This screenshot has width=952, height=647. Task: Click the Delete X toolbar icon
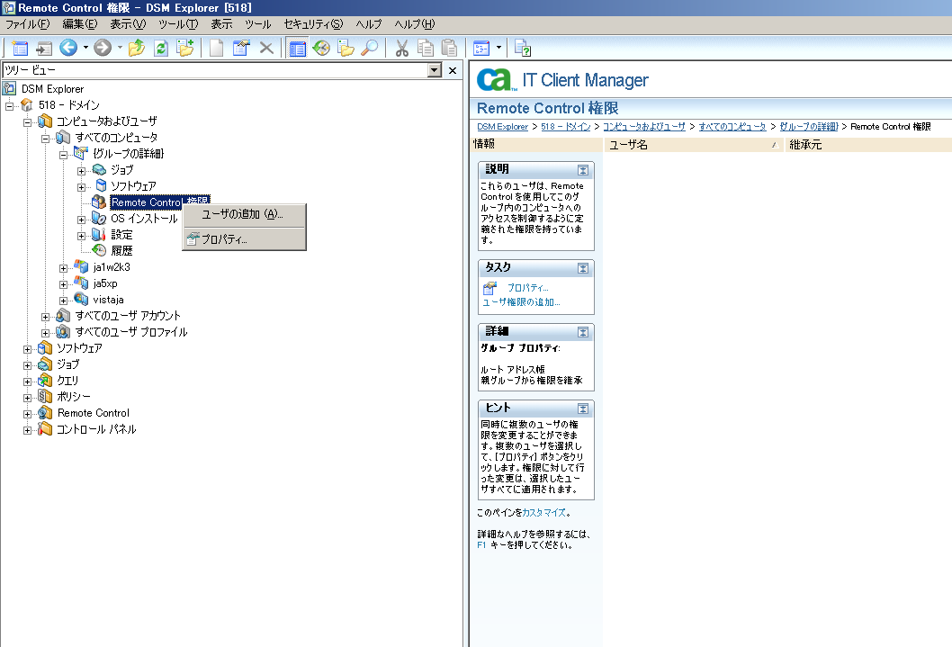tap(266, 48)
